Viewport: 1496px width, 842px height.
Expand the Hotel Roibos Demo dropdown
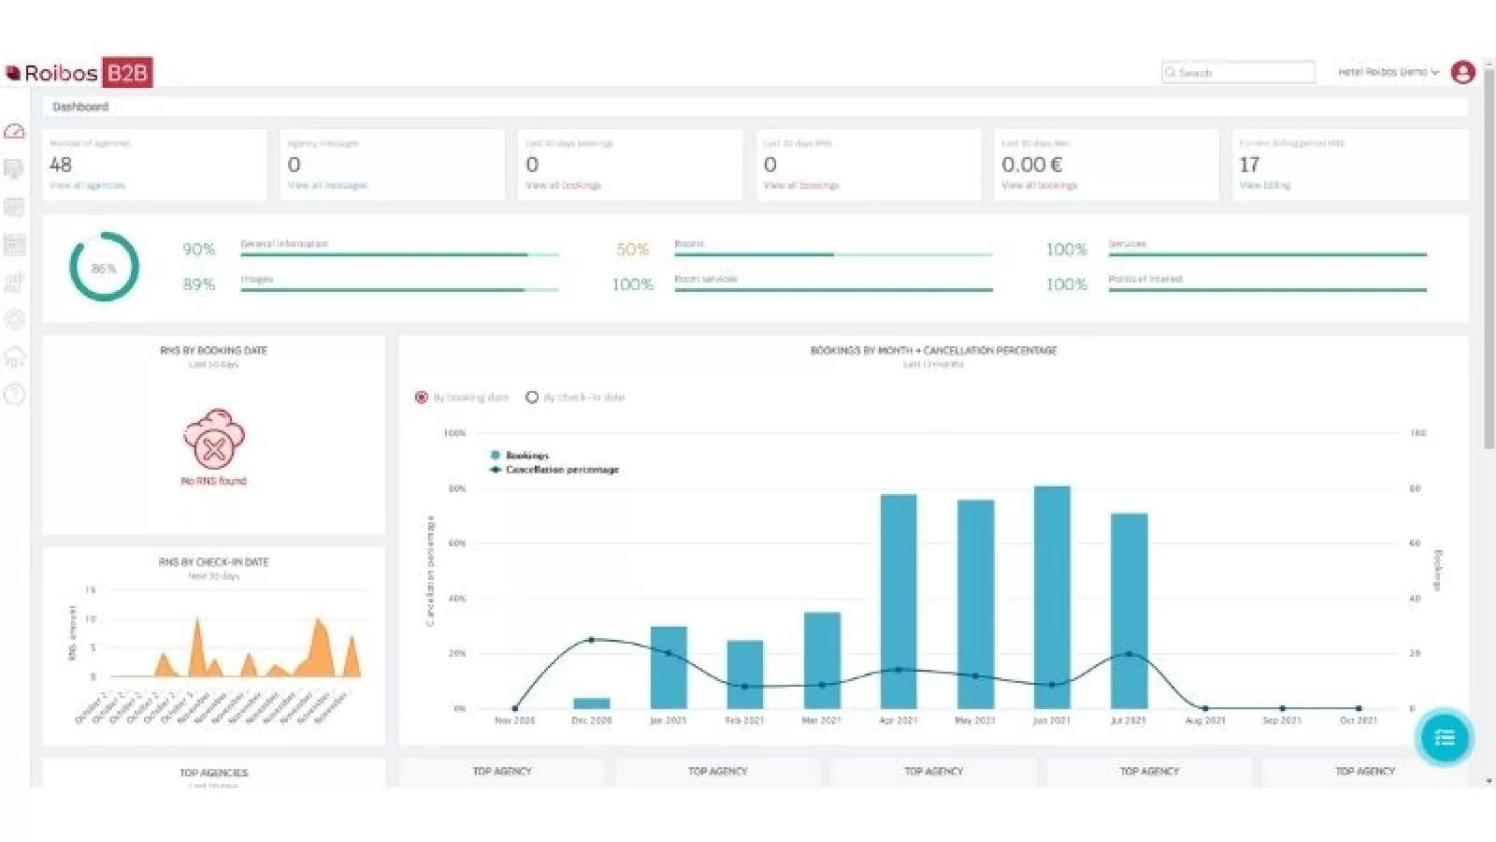pyautogui.click(x=1388, y=72)
